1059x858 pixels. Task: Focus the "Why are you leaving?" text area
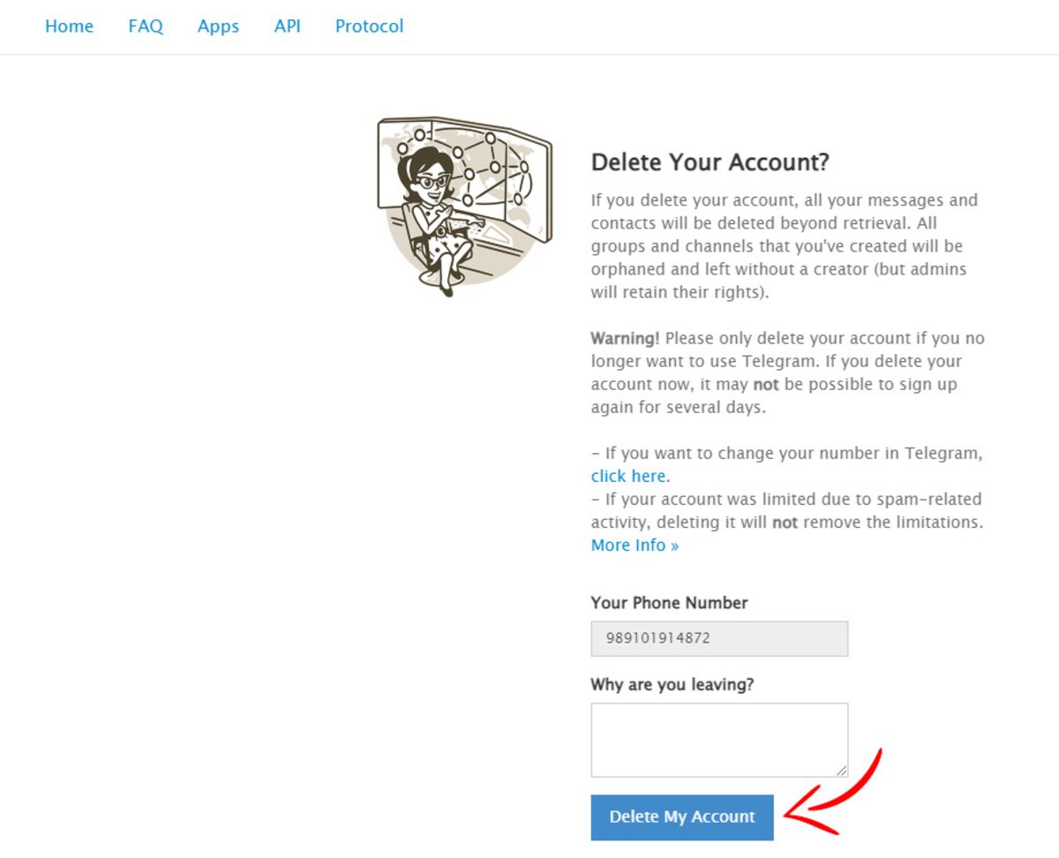click(719, 740)
